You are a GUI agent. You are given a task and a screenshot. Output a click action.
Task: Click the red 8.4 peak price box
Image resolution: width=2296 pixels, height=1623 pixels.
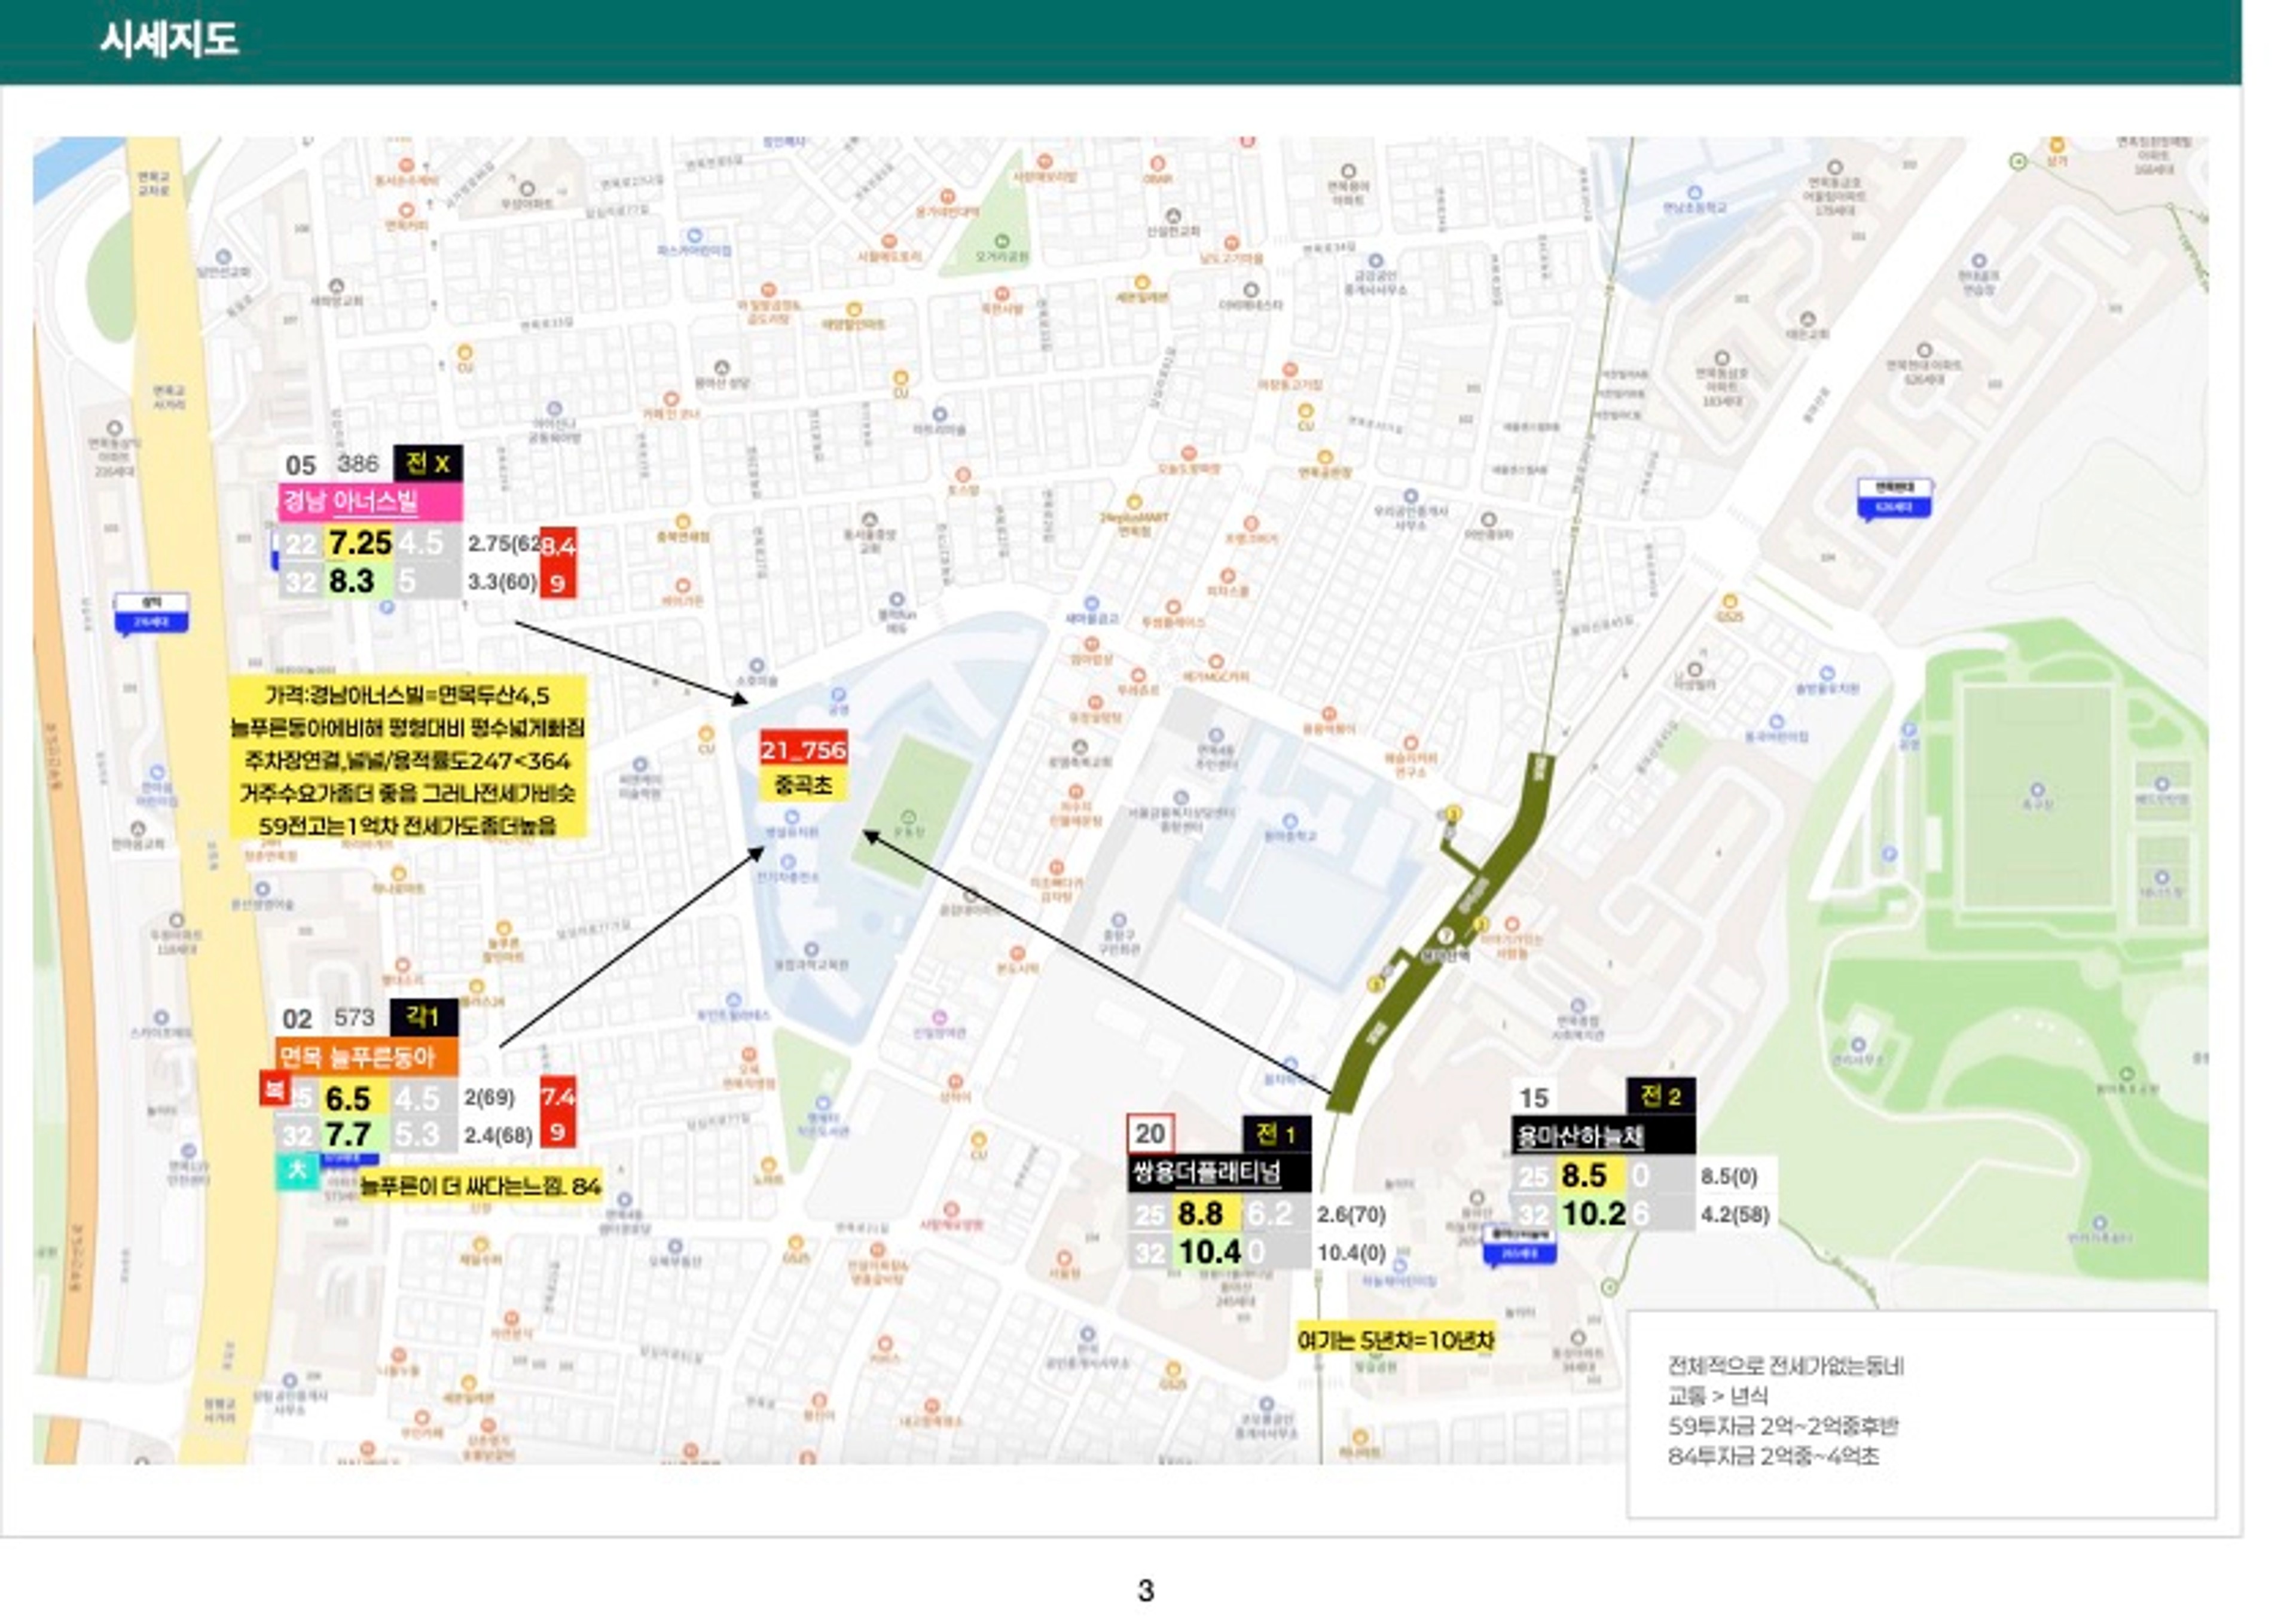[x=558, y=545]
